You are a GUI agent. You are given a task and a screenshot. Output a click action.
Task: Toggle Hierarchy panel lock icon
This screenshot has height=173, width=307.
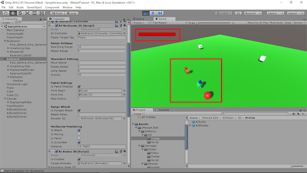point(40,19)
